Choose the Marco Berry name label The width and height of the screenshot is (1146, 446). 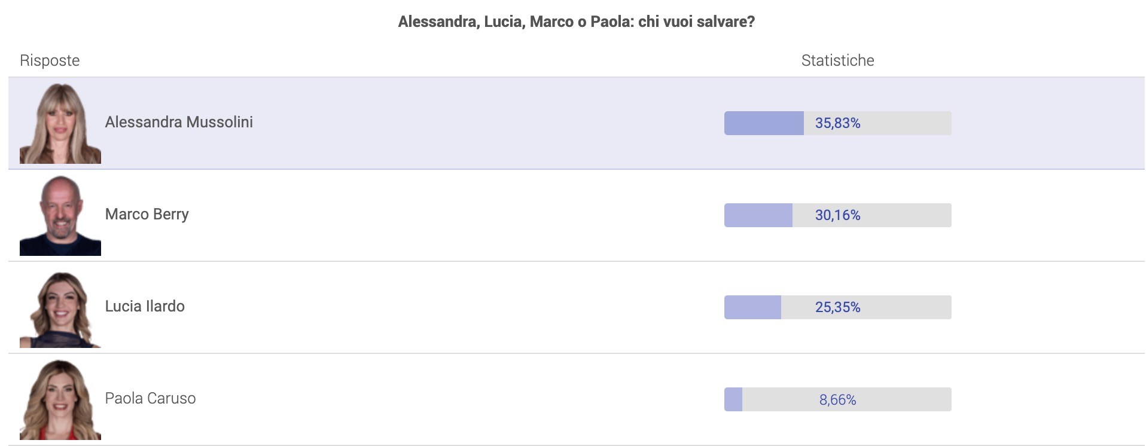(x=147, y=214)
